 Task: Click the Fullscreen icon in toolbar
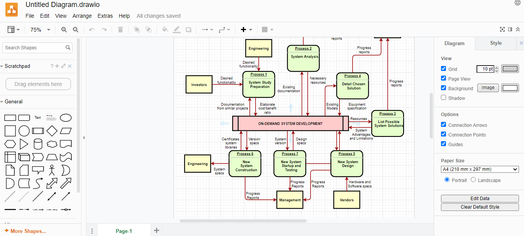click(x=502, y=29)
